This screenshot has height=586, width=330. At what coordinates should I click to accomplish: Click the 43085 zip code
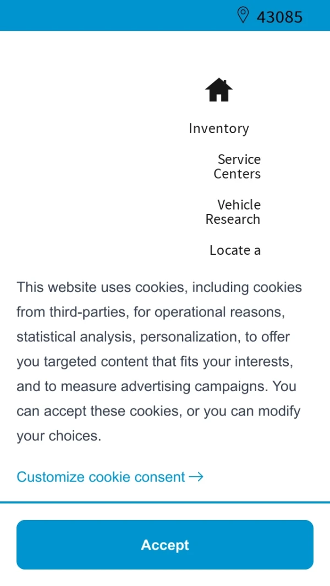click(279, 17)
